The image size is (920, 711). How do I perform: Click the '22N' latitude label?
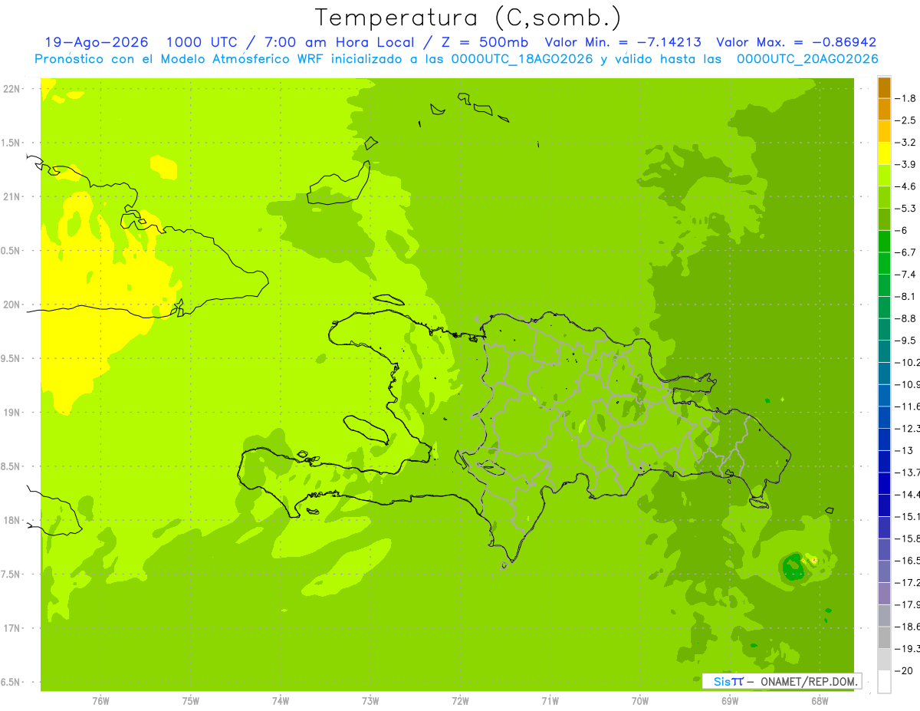(13, 89)
